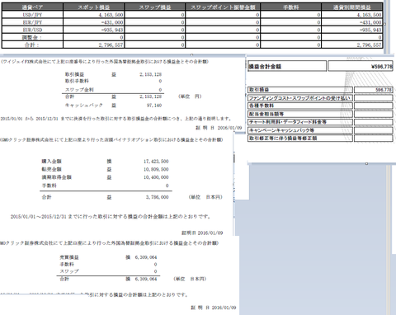Click 6,309,064 on the bottom 合計 line
This screenshot has height=315, width=396.
146,279
